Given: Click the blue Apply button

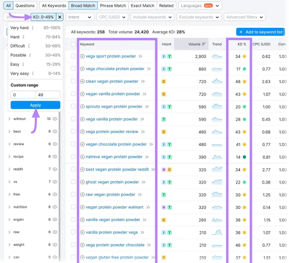Looking at the screenshot, I should 35,105.
